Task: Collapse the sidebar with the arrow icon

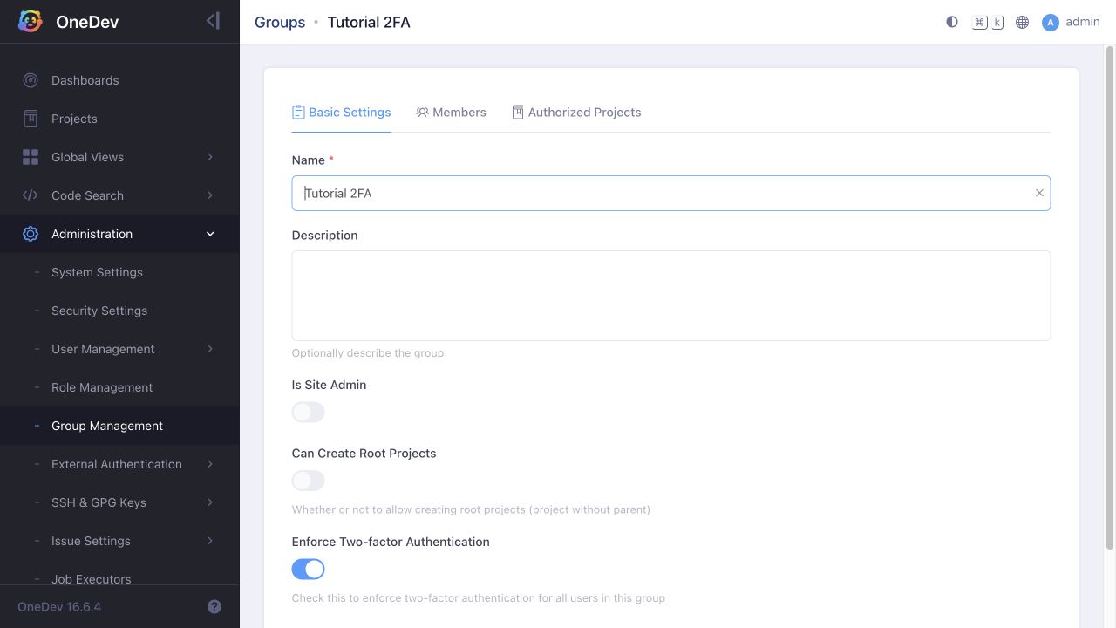Action: tap(213, 21)
